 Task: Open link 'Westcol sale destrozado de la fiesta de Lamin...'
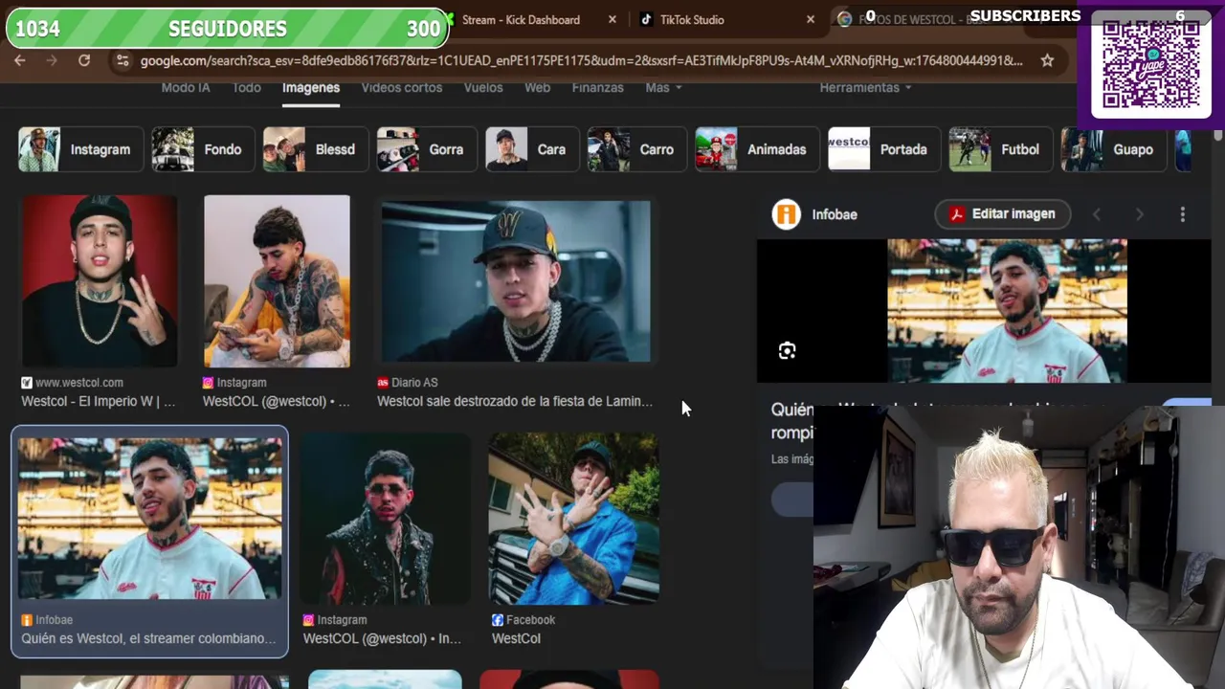(x=515, y=401)
